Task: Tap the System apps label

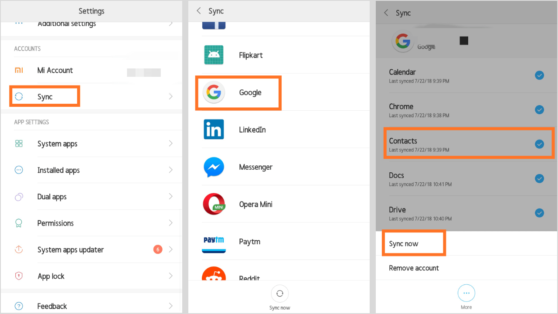Action: [58, 143]
